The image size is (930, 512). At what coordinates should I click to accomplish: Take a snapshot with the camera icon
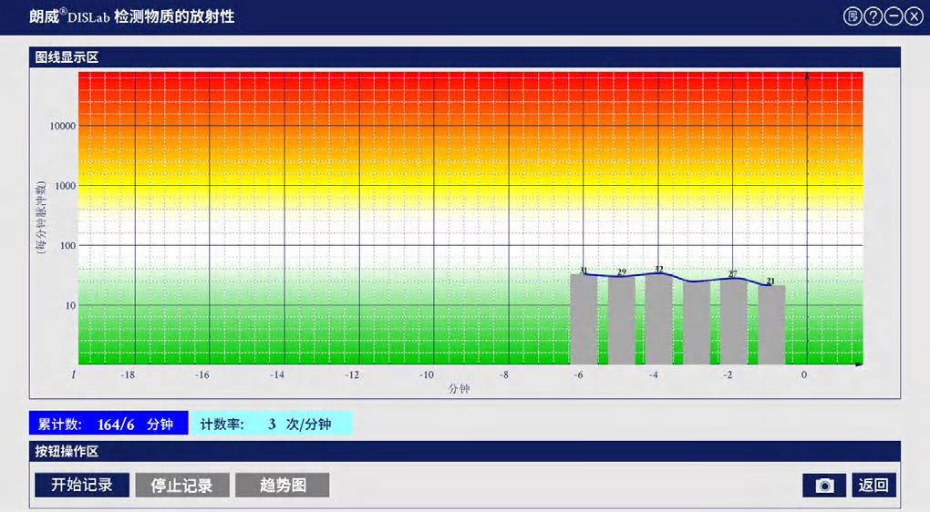coord(824,486)
